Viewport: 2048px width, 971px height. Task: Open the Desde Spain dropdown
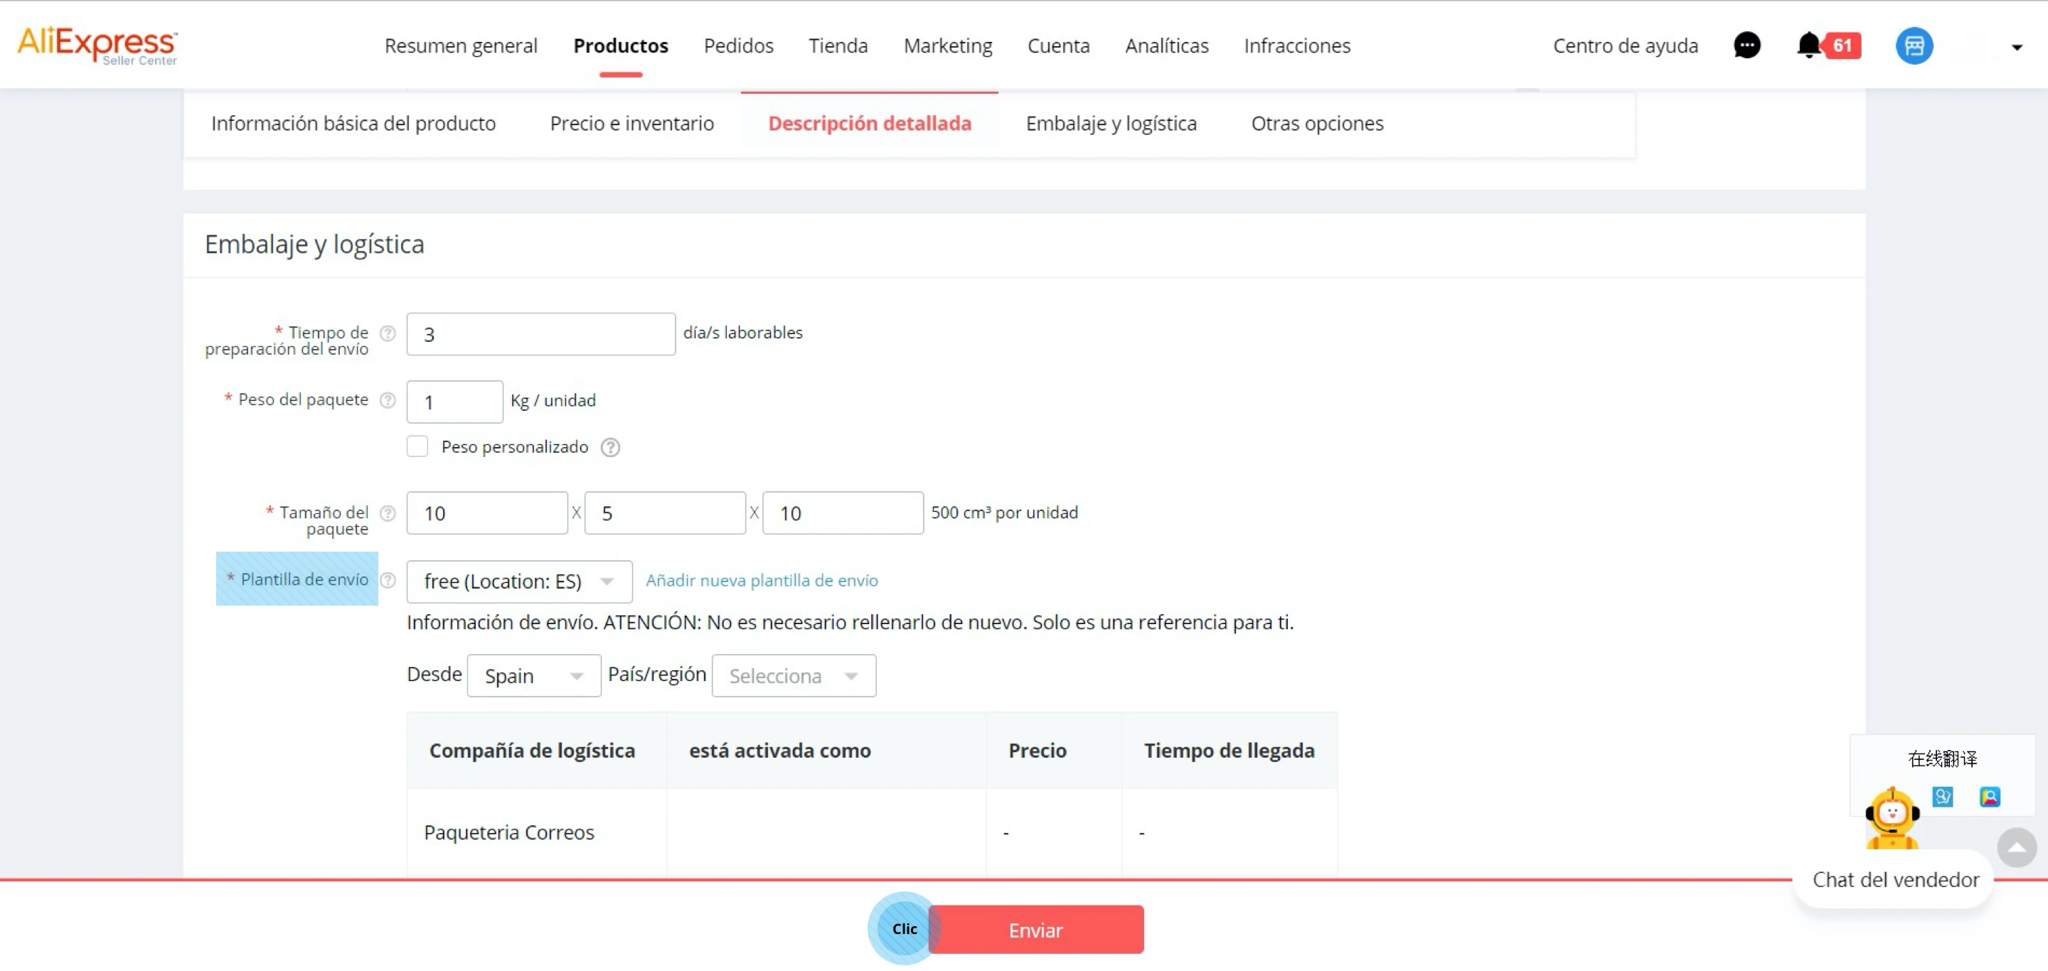pos(533,675)
